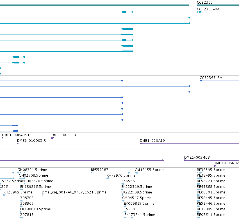Click the GM04547.5prime EST label
Image resolution: width=239 pixels, height=219 pixels.
pyautogui.click(x=137, y=198)
